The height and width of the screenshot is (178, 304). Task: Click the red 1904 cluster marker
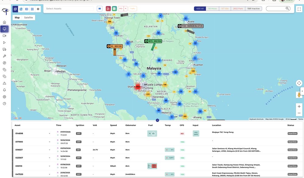click(x=138, y=87)
